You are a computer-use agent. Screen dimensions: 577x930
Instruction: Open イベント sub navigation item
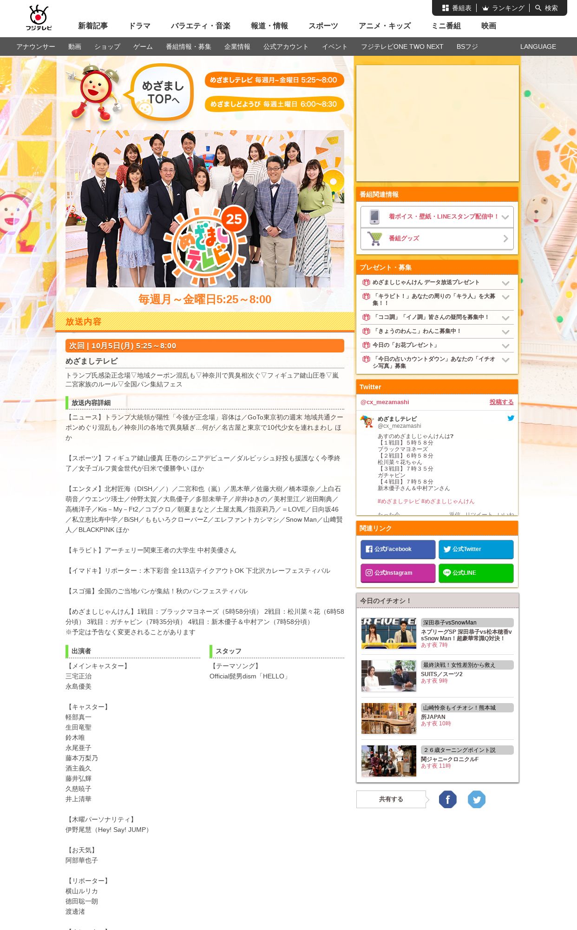[x=335, y=46]
